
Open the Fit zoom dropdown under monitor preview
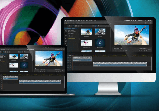pos(124,49)
